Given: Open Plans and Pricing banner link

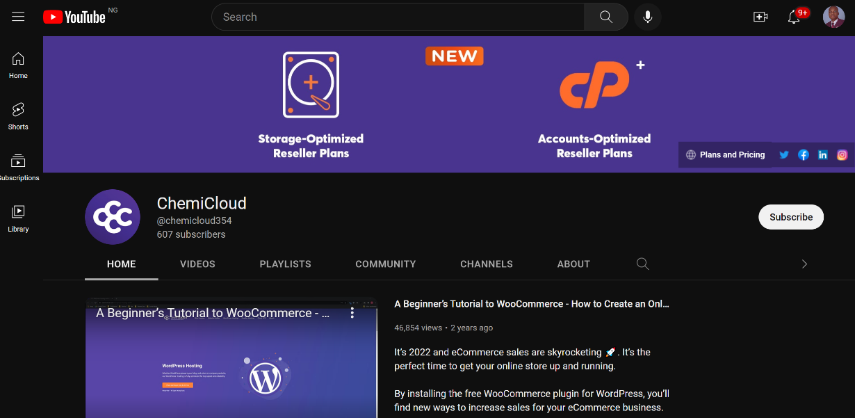Looking at the screenshot, I should 725,155.
